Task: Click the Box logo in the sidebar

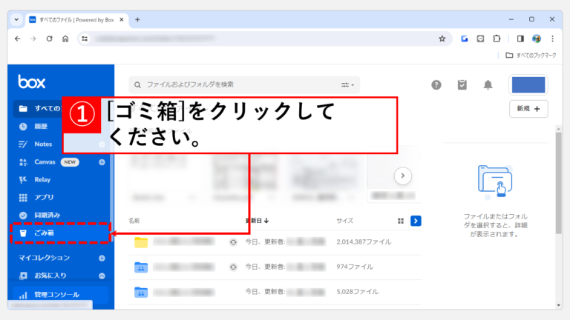Action: (x=32, y=82)
